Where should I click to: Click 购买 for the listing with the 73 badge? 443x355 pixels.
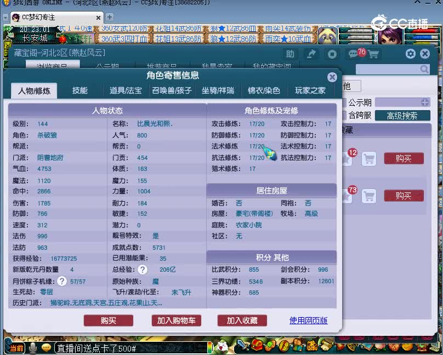(404, 196)
